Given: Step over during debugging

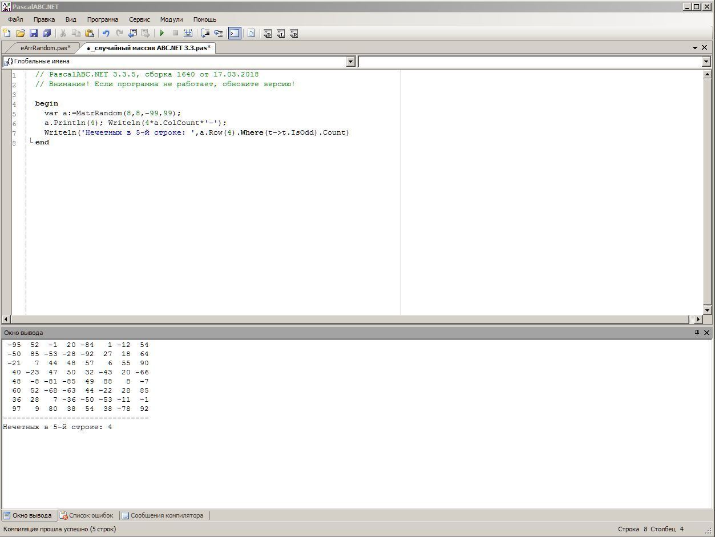Looking at the screenshot, I should point(205,34).
